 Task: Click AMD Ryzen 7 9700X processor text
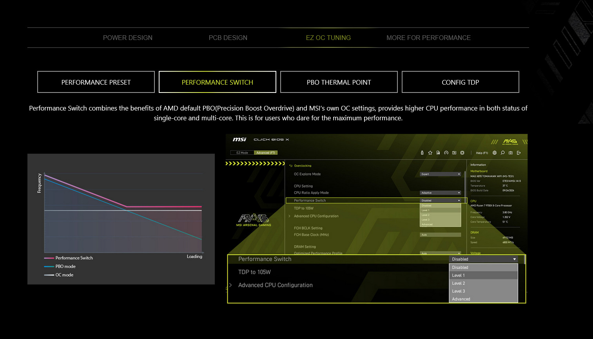491,206
